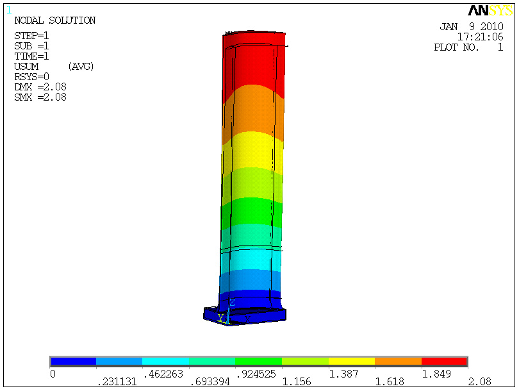The width and height of the screenshot is (519, 391).
Task: Click the cyan legend color band
Action: tap(166, 362)
